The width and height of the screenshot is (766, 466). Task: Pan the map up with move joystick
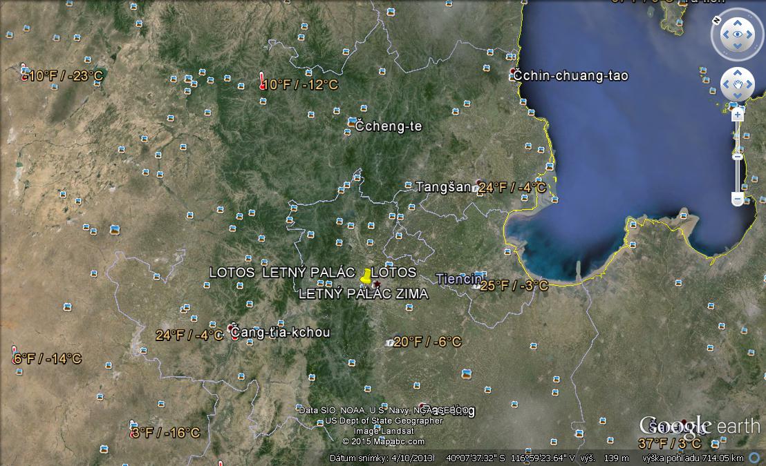coord(738,72)
